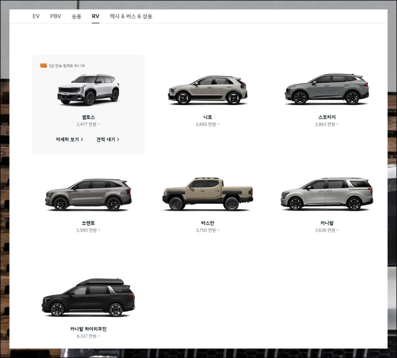Image resolution: width=397 pixels, height=358 pixels.
Task: Click the 견적 내기 link for 셀토스
Action: [x=108, y=140]
